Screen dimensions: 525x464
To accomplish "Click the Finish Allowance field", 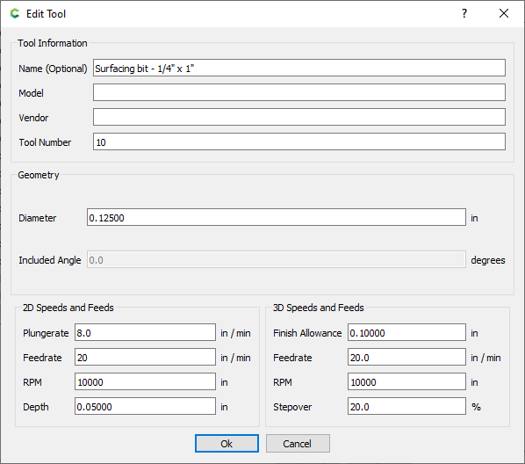I will [x=406, y=332].
